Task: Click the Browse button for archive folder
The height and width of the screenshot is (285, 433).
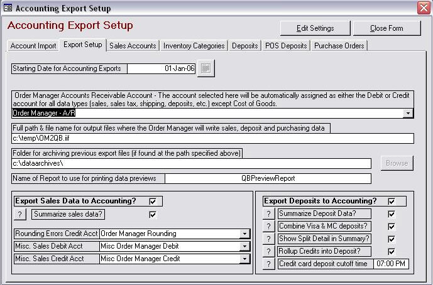Action: (397, 163)
